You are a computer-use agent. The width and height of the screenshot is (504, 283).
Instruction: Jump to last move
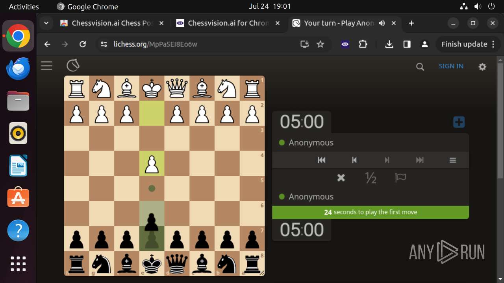[420, 160]
